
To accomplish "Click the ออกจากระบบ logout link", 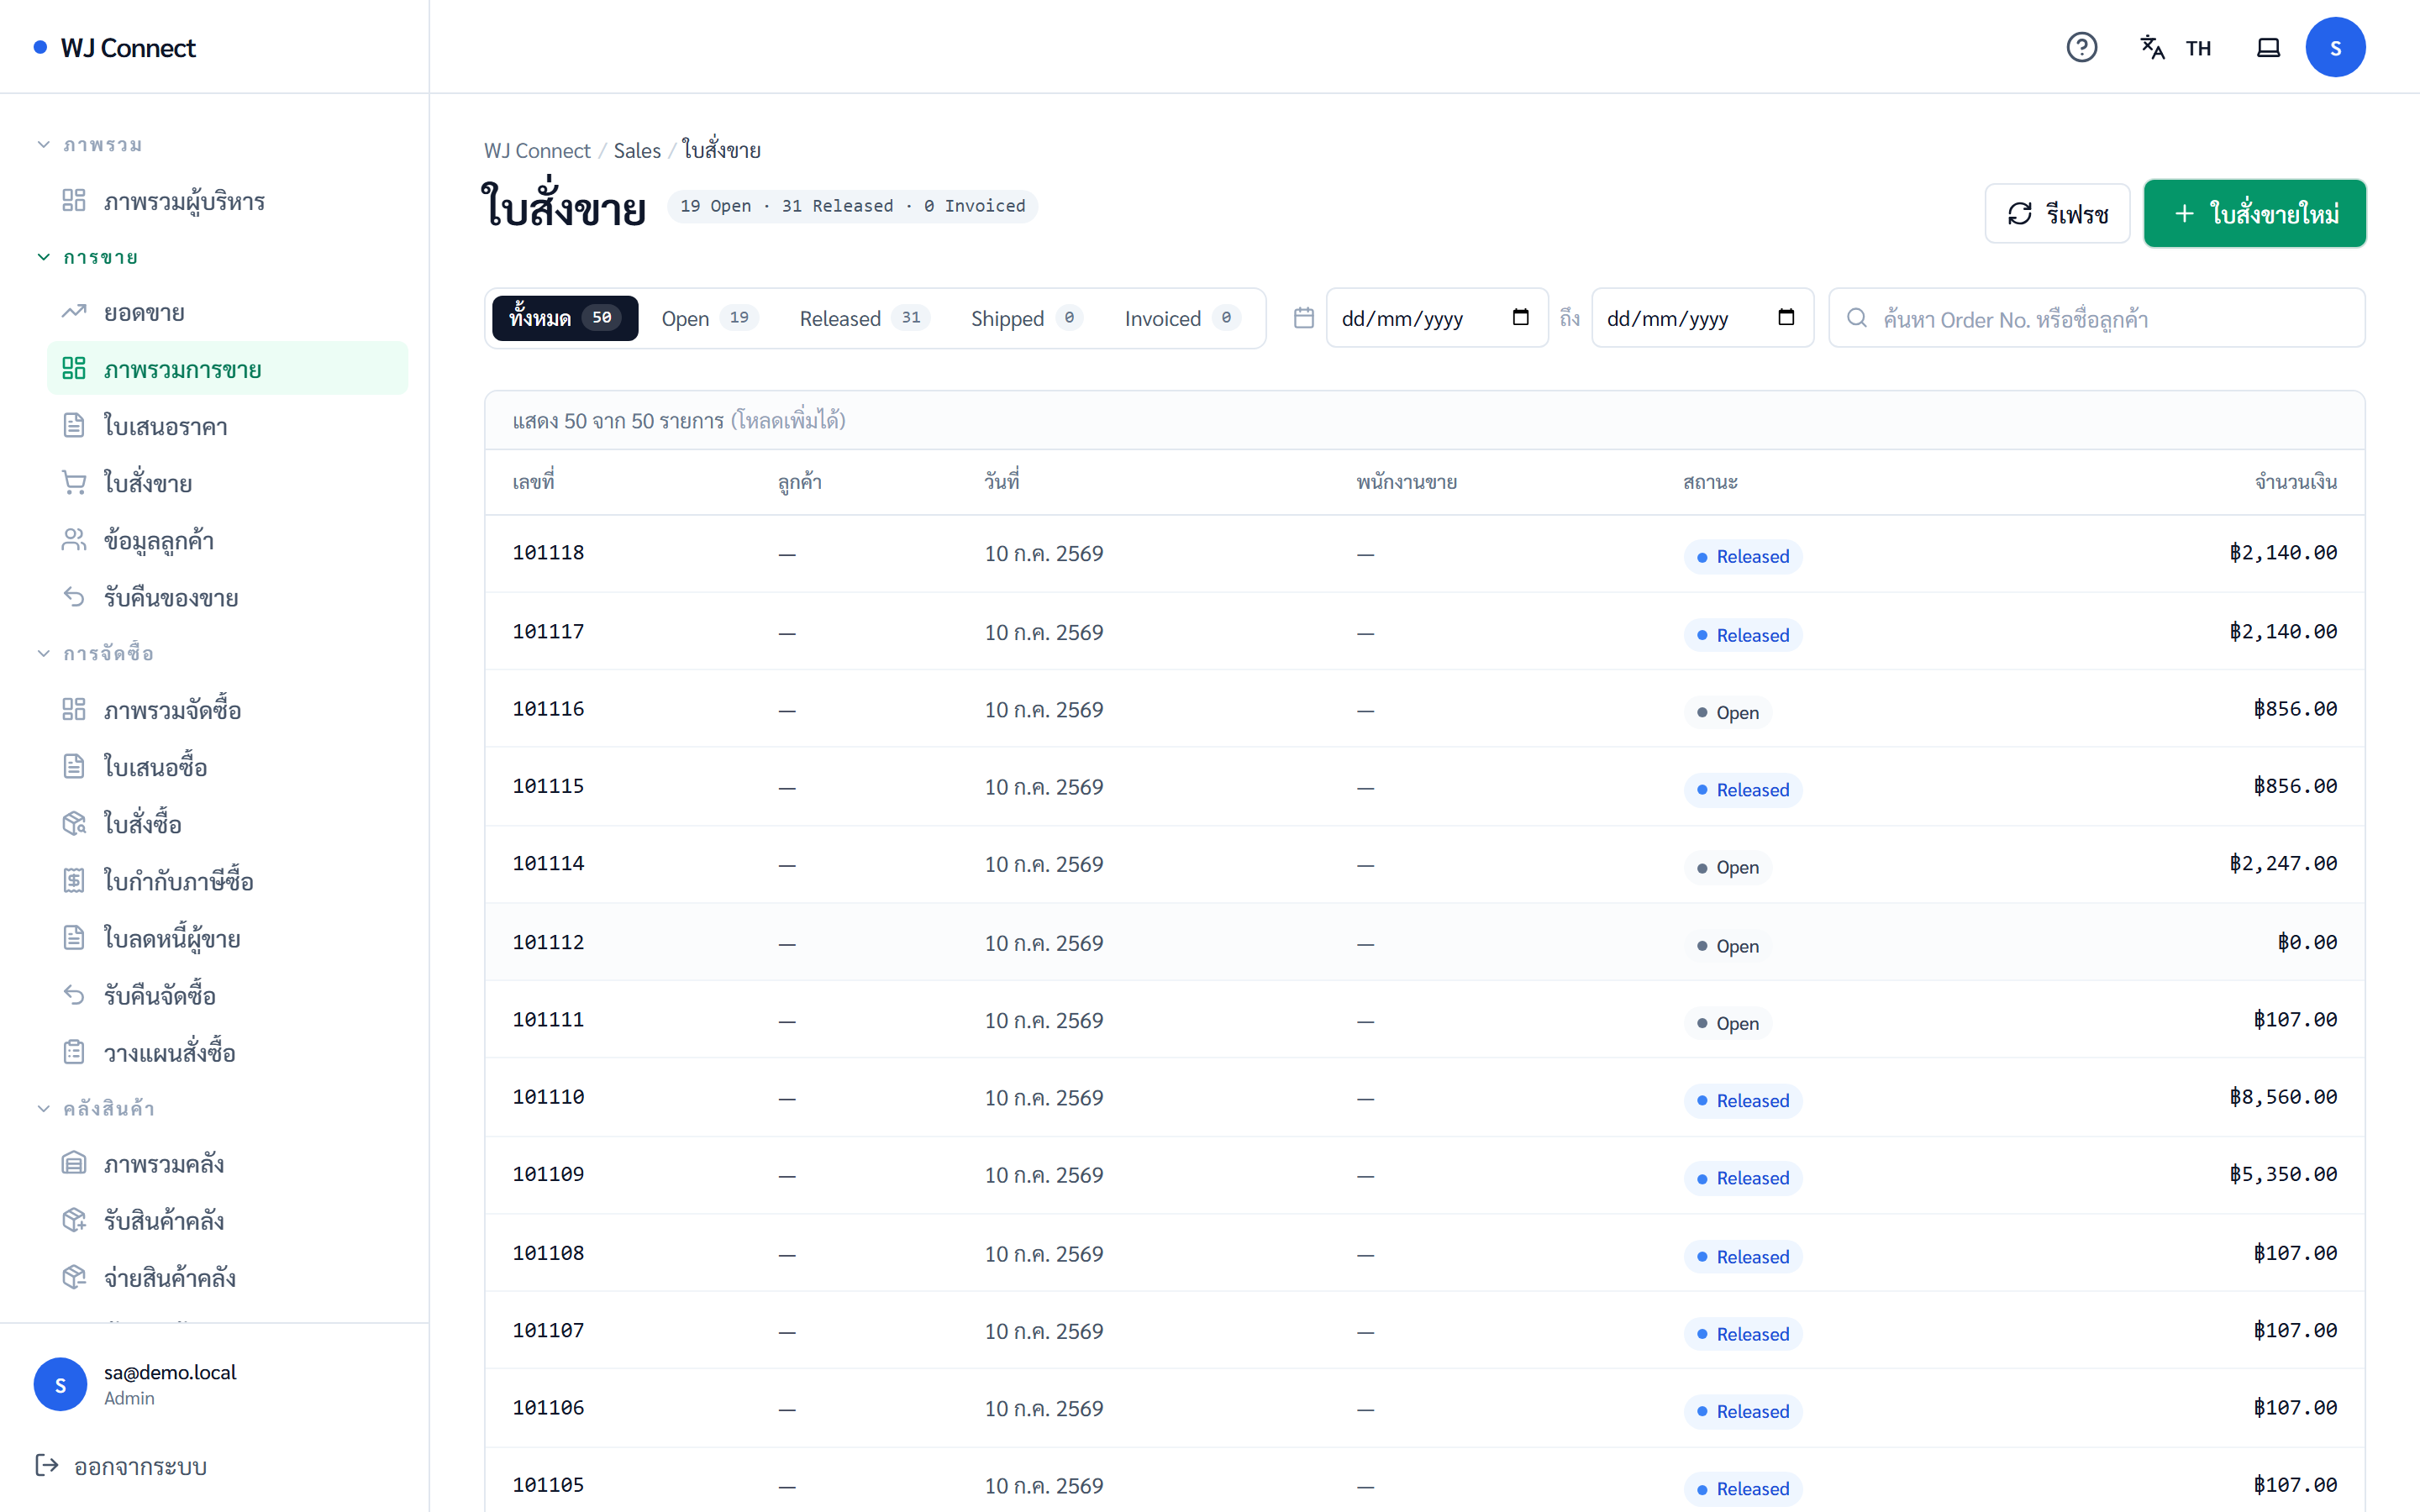I will click(120, 1466).
